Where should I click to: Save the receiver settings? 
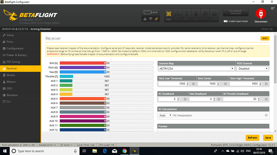pyautogui.click(x=268, y=138)
